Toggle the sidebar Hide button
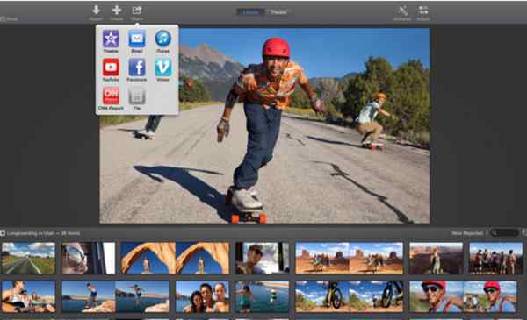 click(x=9, y=19)
